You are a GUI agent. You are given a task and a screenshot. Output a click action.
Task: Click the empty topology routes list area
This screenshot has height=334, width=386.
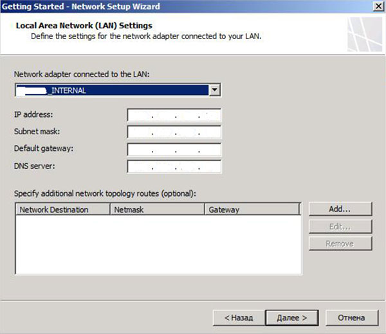158,244
